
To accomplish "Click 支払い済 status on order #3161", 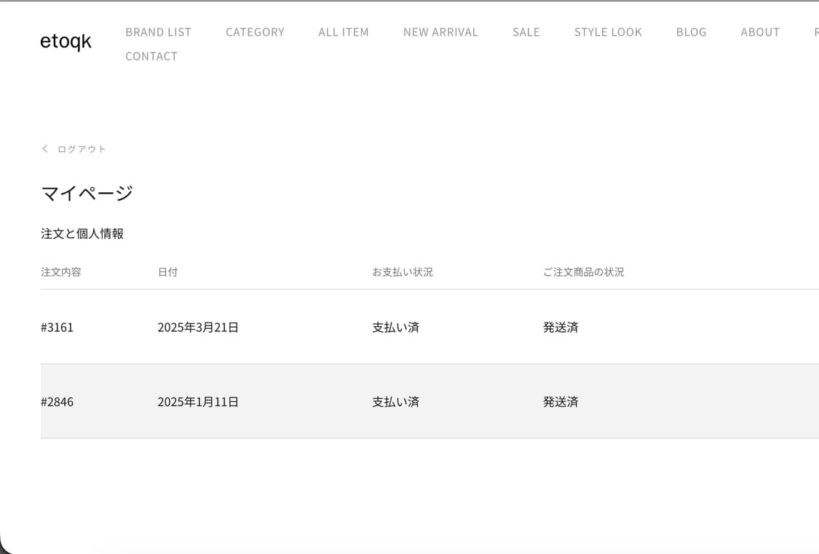I will point(395,327).
